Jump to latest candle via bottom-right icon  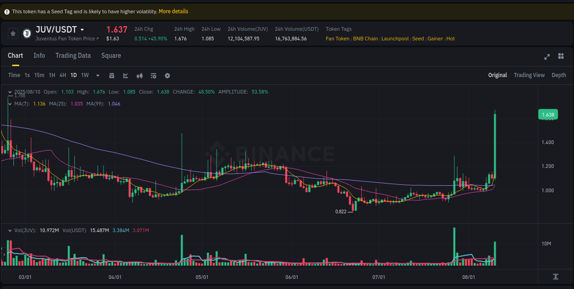[555, 277]
